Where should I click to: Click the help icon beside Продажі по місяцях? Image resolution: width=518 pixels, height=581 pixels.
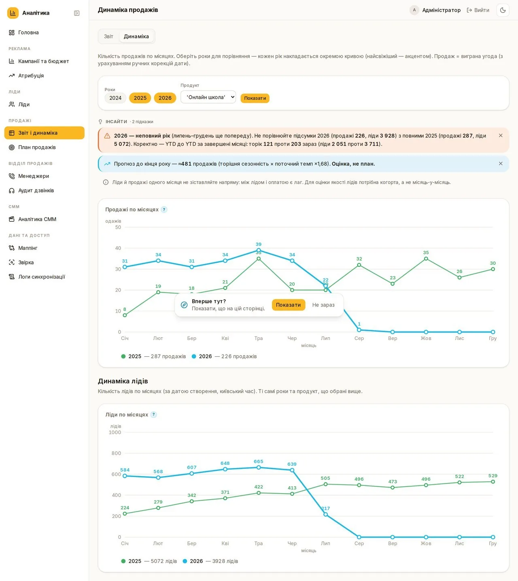[x=164, y=210]
